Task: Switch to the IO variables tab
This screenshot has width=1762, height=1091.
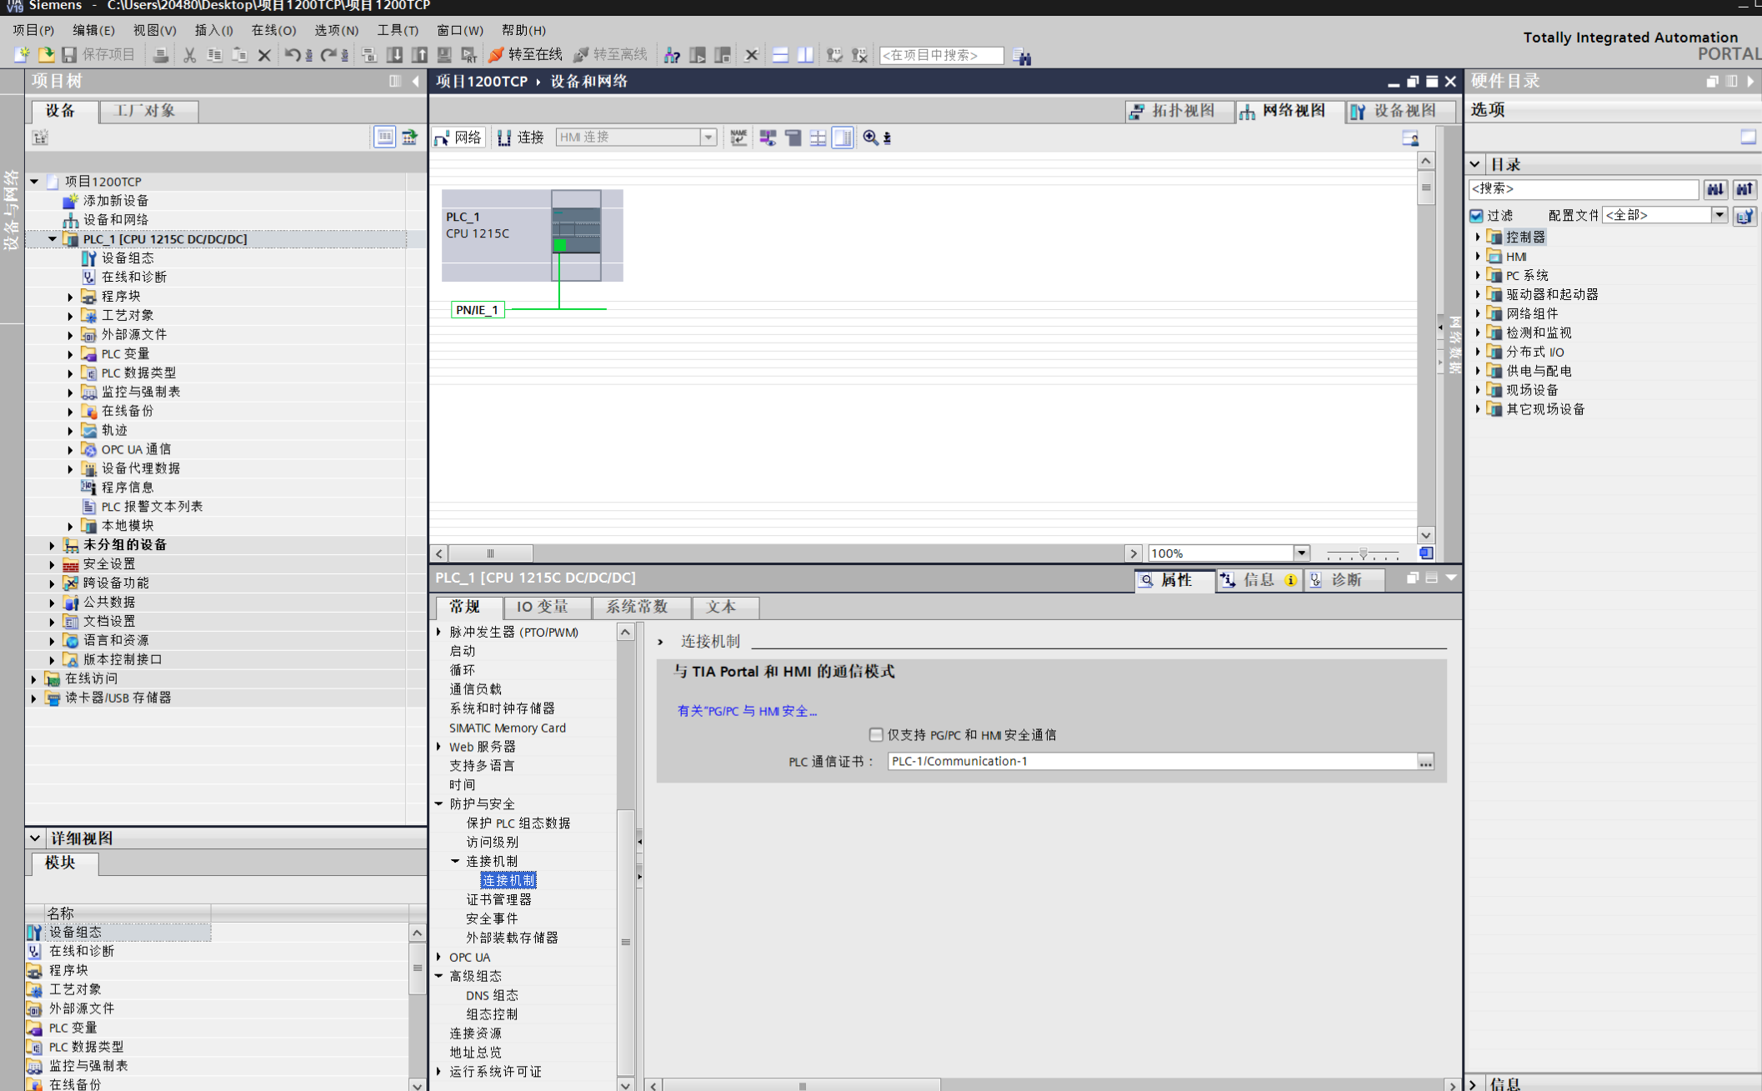Action: pos(542,607)
